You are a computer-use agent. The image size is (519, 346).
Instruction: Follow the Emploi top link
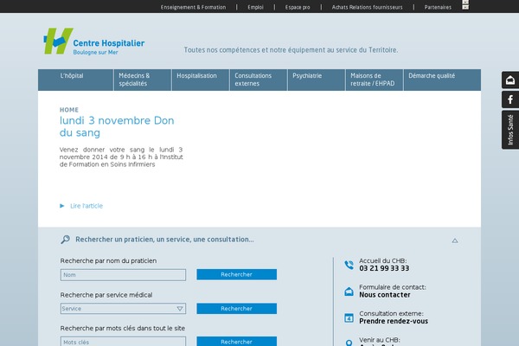click(255, 7)
